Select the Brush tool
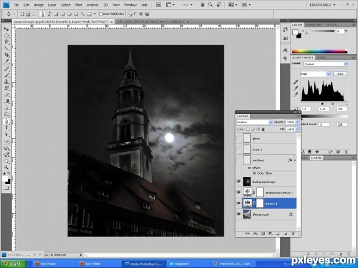 [6, 75]
